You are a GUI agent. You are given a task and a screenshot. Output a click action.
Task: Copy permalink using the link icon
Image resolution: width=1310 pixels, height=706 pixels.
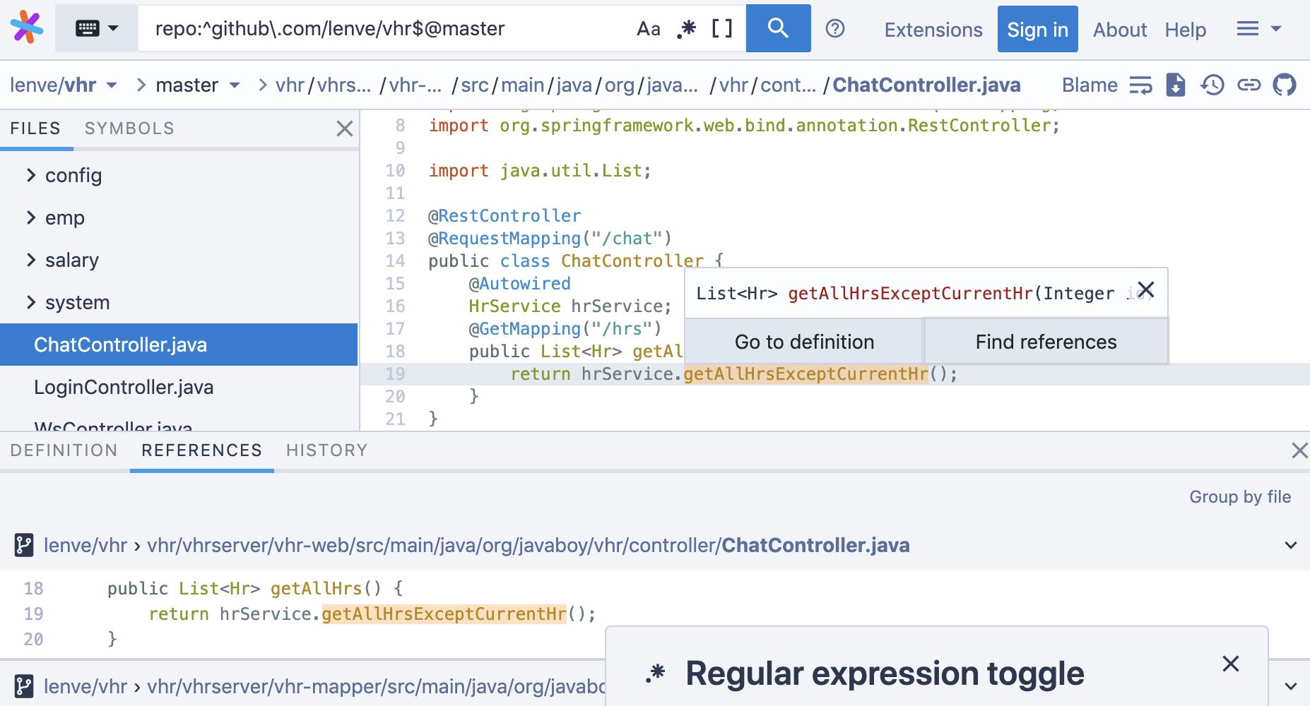[1249, 85]
